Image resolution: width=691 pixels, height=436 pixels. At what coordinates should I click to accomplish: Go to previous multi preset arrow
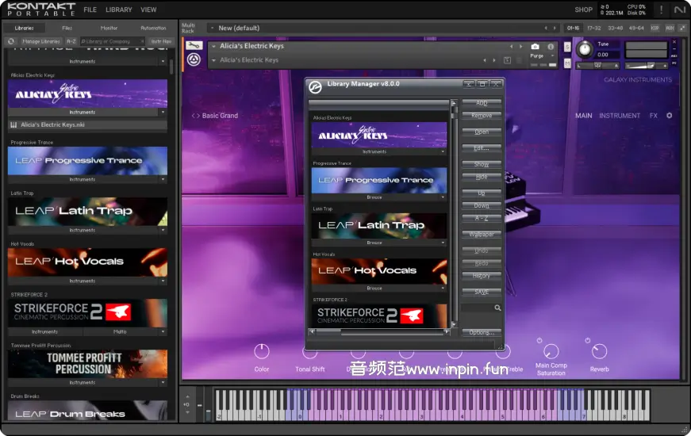546,28
